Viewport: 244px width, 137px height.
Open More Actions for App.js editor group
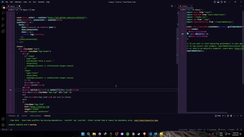tap(175, 6)
